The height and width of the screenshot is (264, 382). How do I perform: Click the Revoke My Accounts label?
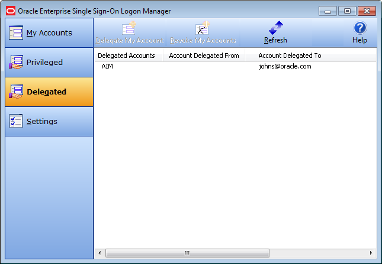pyautogui.click(x=203, y=40)
